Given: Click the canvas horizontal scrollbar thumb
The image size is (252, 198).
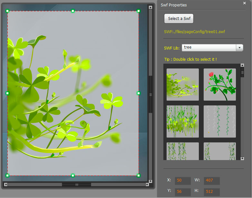Looking at the screenshot, I should point(76,184).
